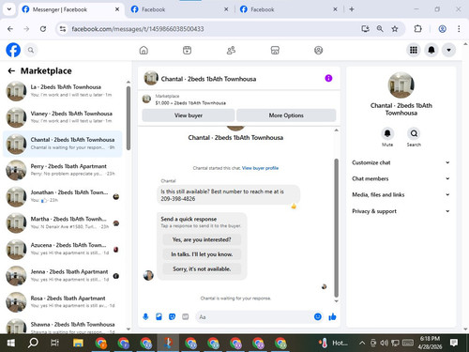The width and height of the screenshot is (469, 352).
Task: Choose a GIF icon in composer
Action: 186,317
